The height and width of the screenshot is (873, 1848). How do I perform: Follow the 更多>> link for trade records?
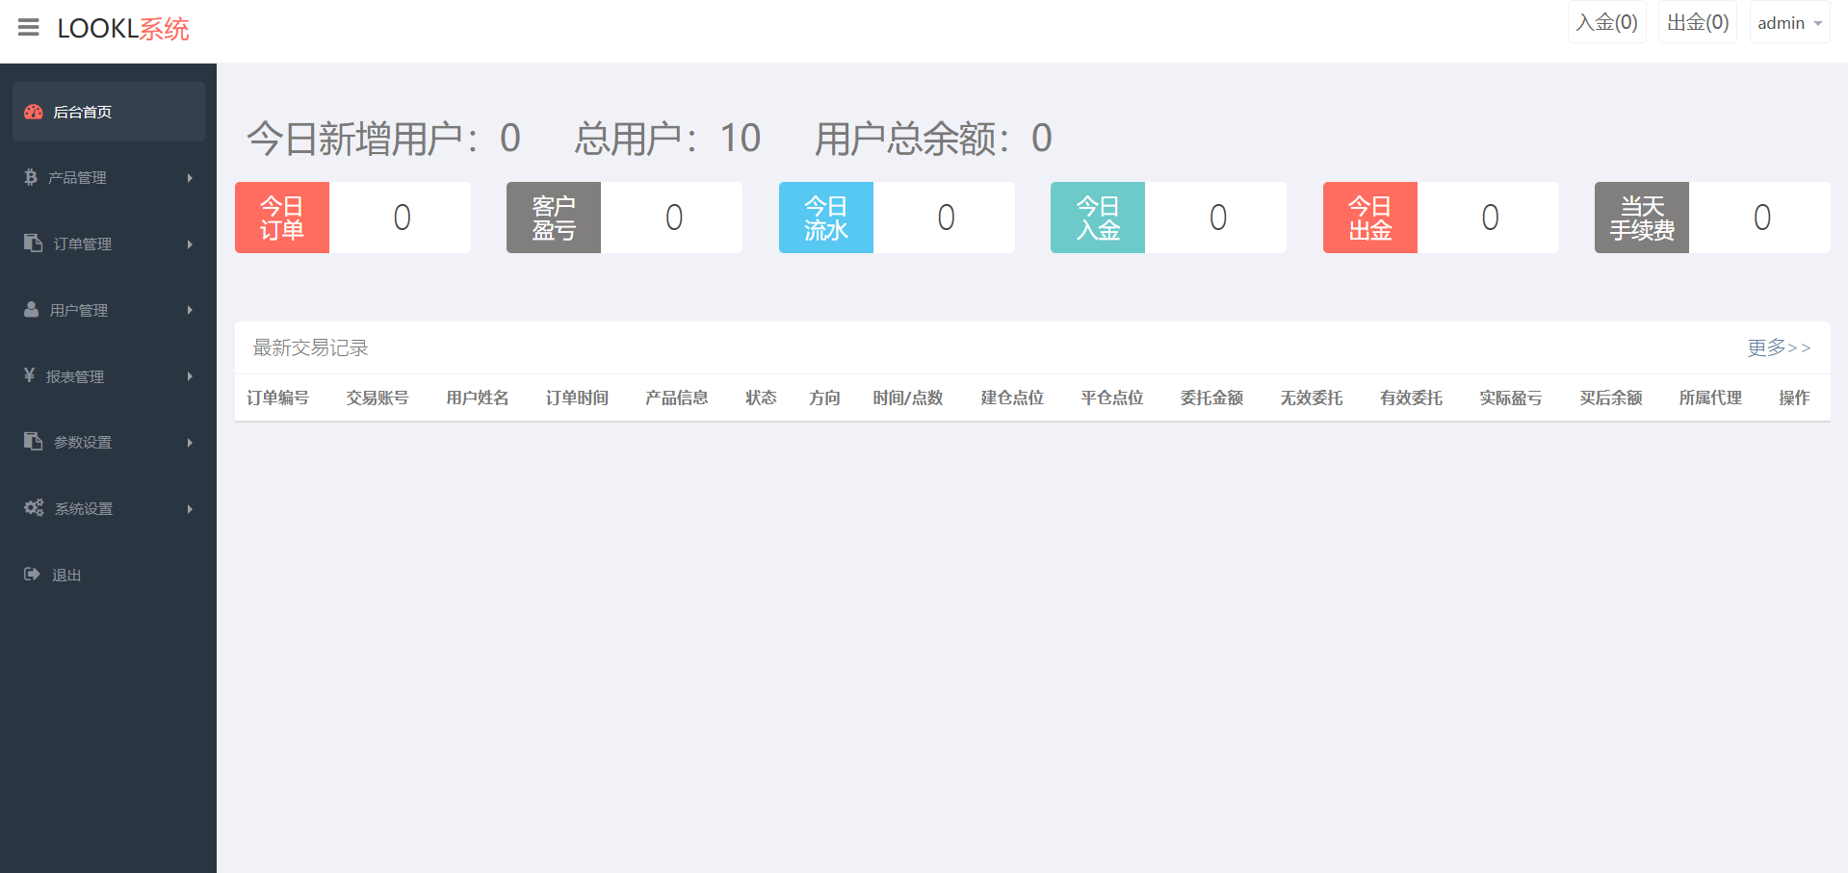[x=1779, y=347]
